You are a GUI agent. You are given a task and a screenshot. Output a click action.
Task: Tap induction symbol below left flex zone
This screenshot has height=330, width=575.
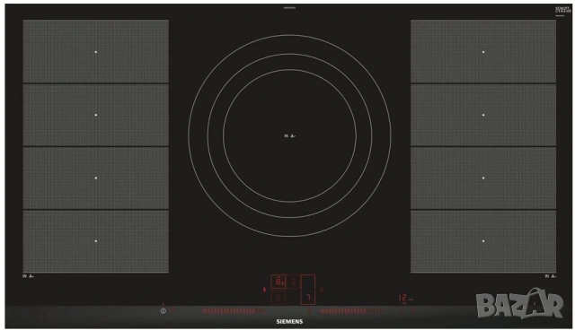(x=28, y=276)
